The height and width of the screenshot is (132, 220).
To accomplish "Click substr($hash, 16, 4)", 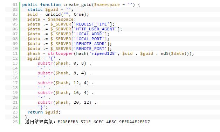I will click(x=63, y=93).
